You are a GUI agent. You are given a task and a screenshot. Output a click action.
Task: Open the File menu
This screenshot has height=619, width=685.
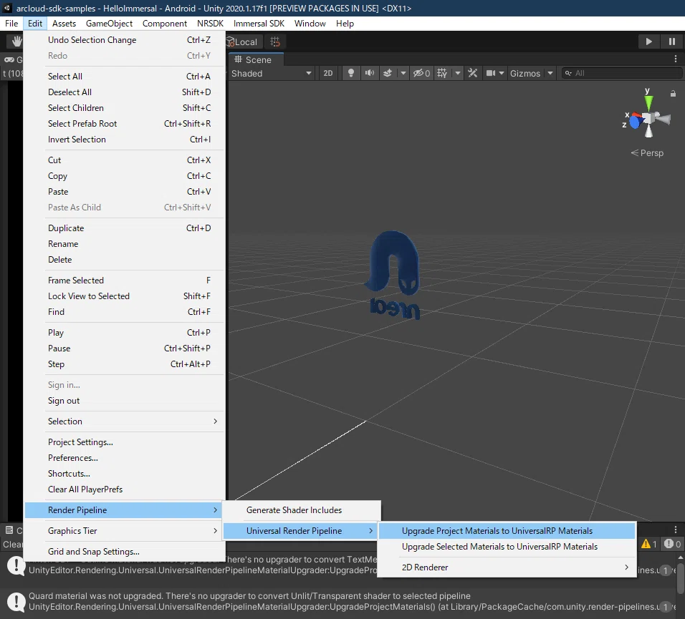pos(11,23)
